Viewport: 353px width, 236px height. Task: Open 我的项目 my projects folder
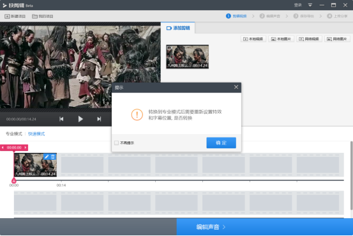pyautogui.click(x=43, y=16)
